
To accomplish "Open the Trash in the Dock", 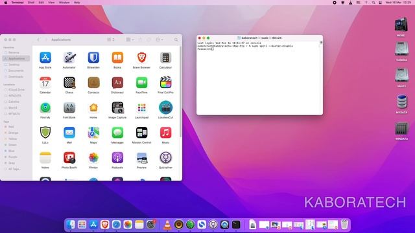I will point(344,225).
